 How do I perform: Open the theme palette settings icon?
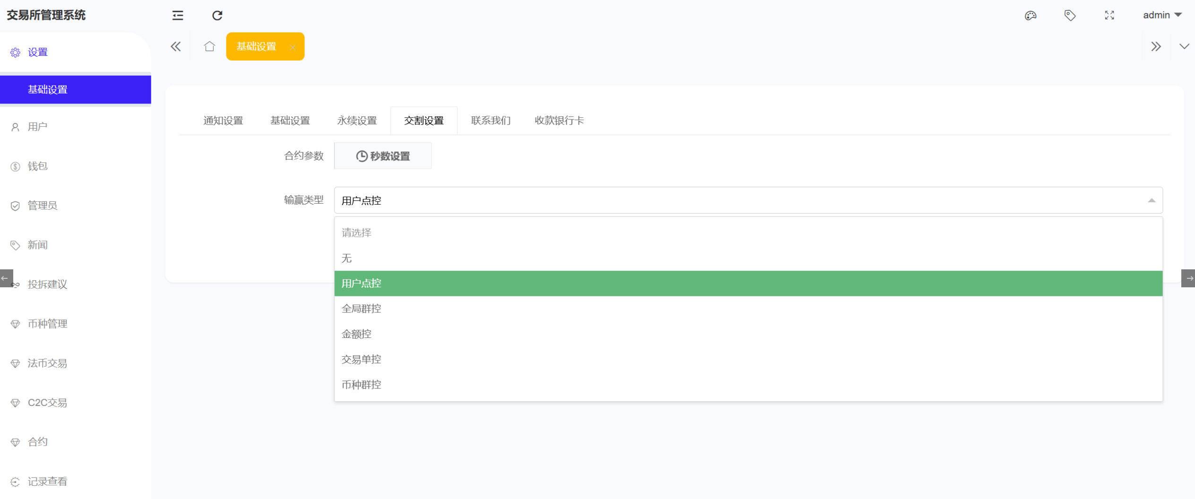click(x=1031, y=16)
